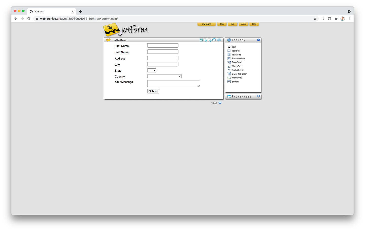Close the JotForm browser tab
Image resolution: width=365 pixels, height=231 pixels.
click(73, 12)
